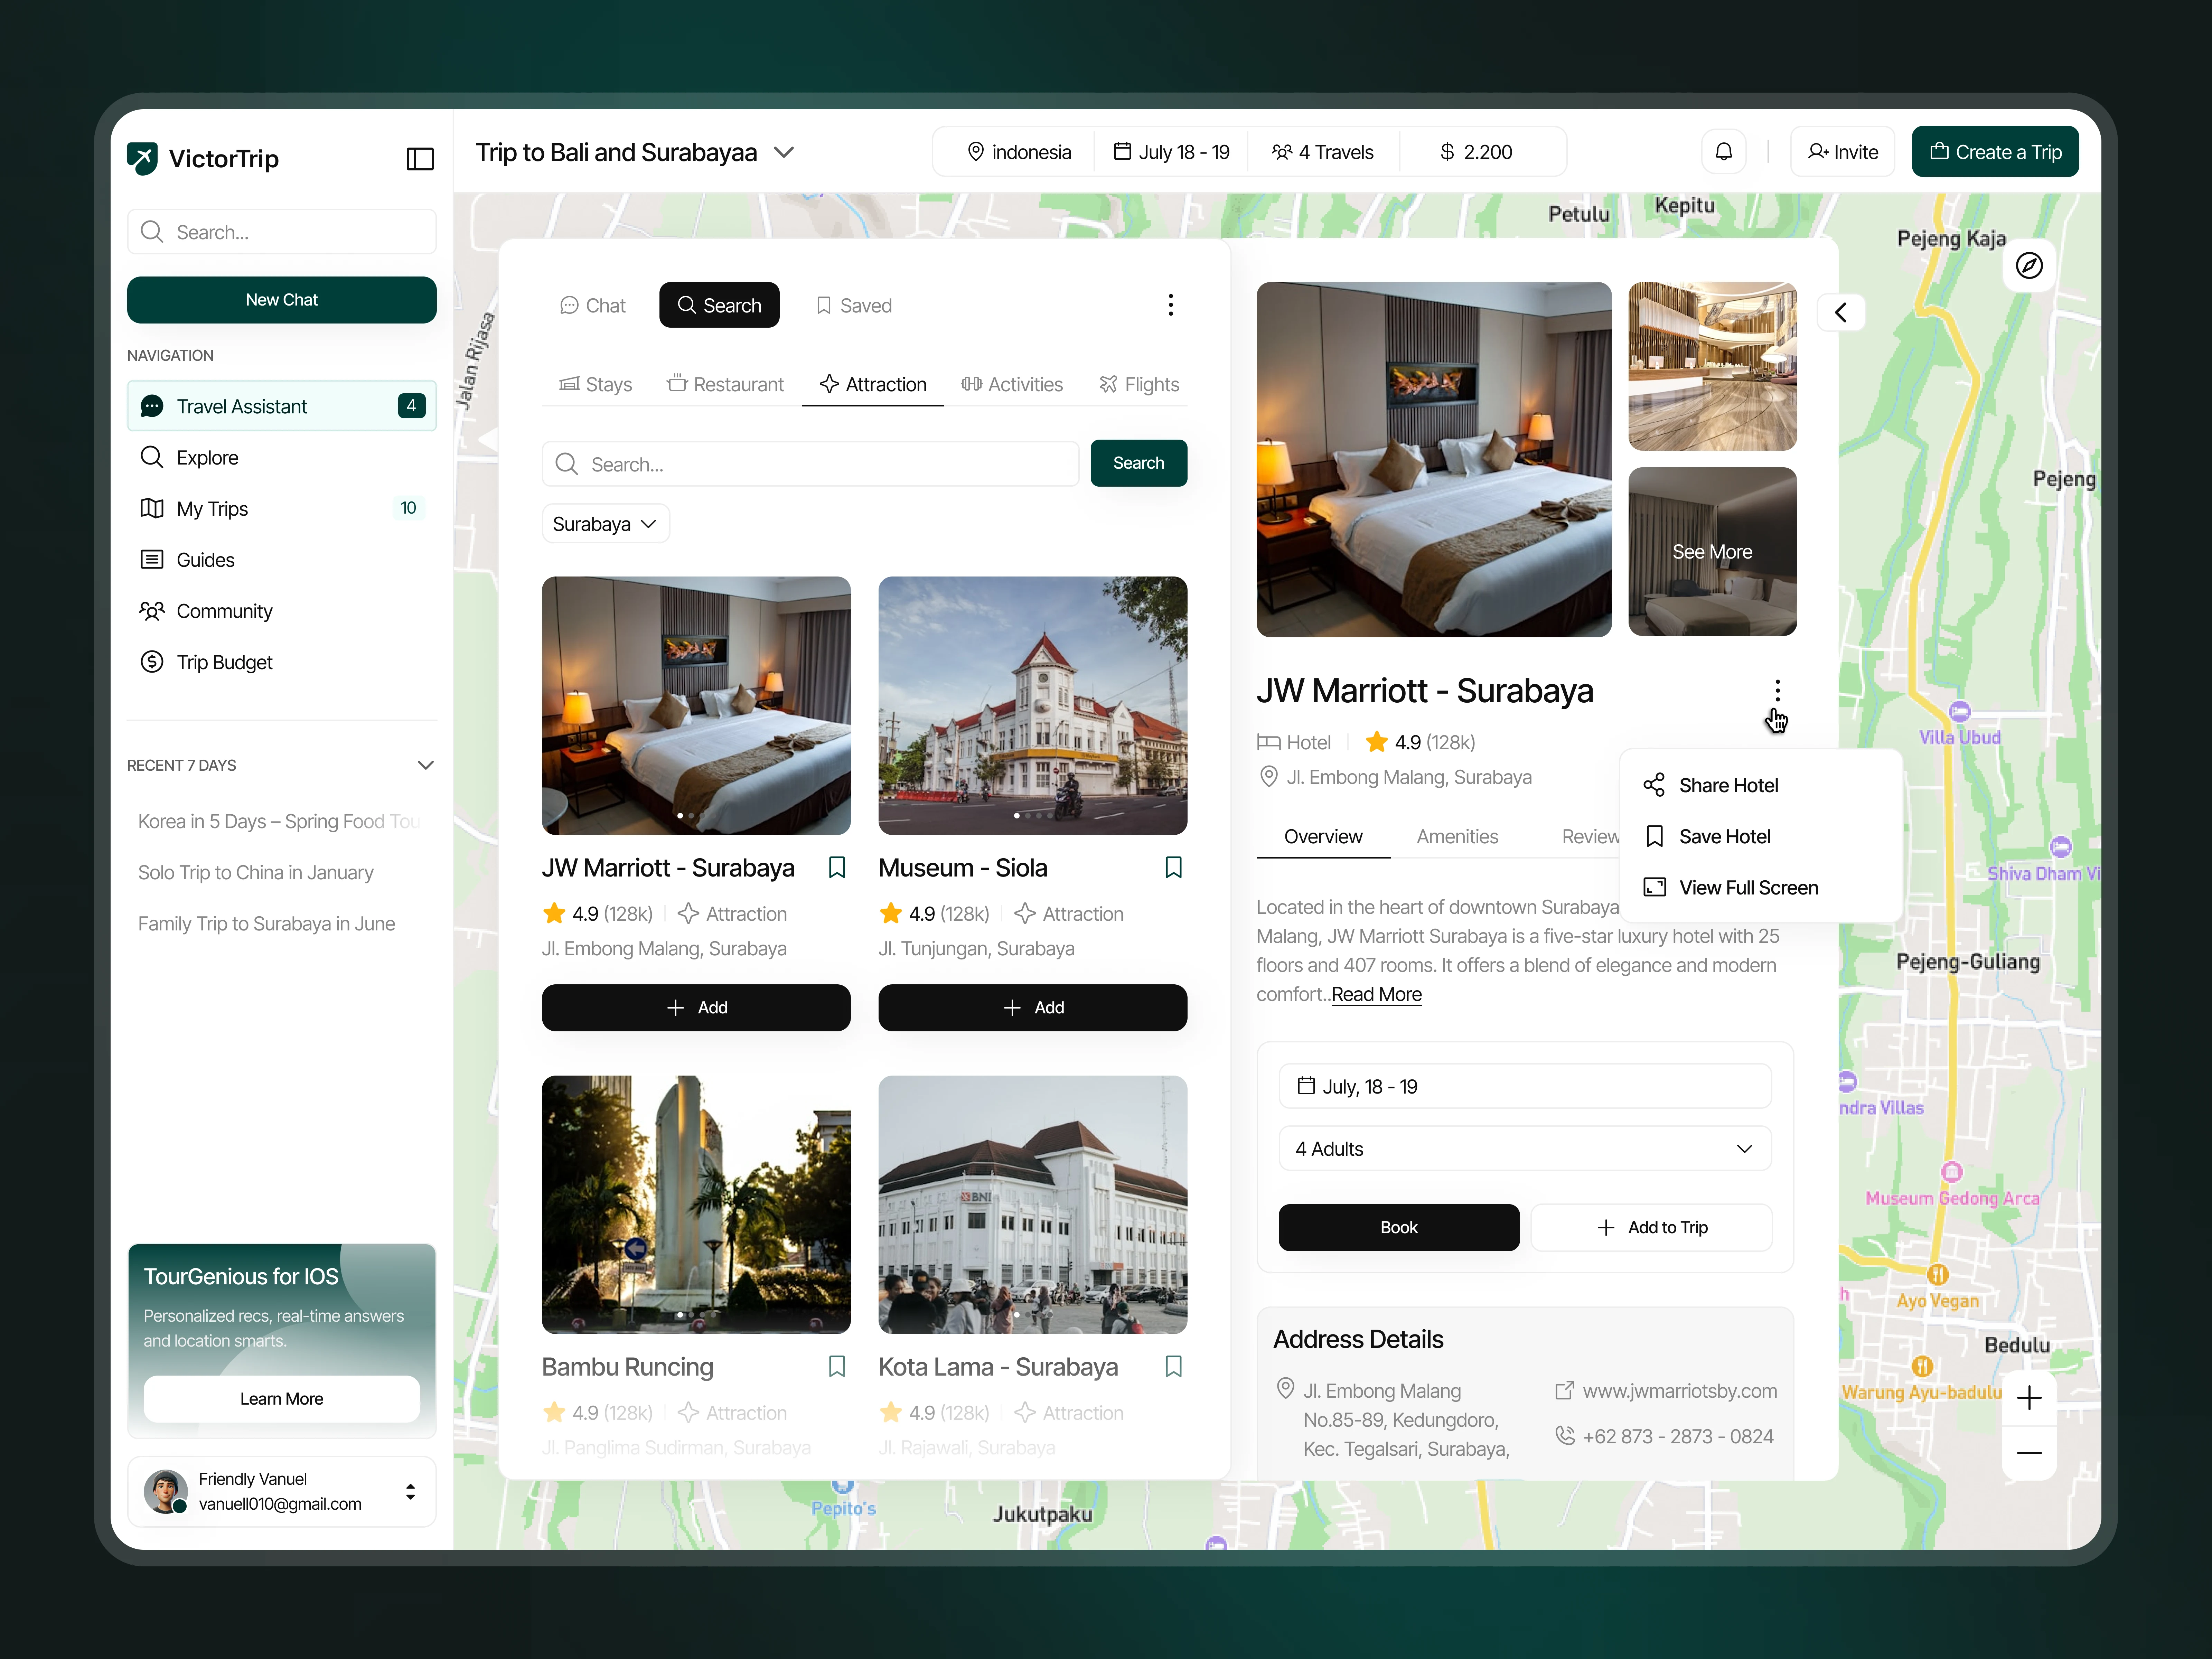Bookmark Bambu Runcing card
2212x1659 pixels.
pos(837,1367)
